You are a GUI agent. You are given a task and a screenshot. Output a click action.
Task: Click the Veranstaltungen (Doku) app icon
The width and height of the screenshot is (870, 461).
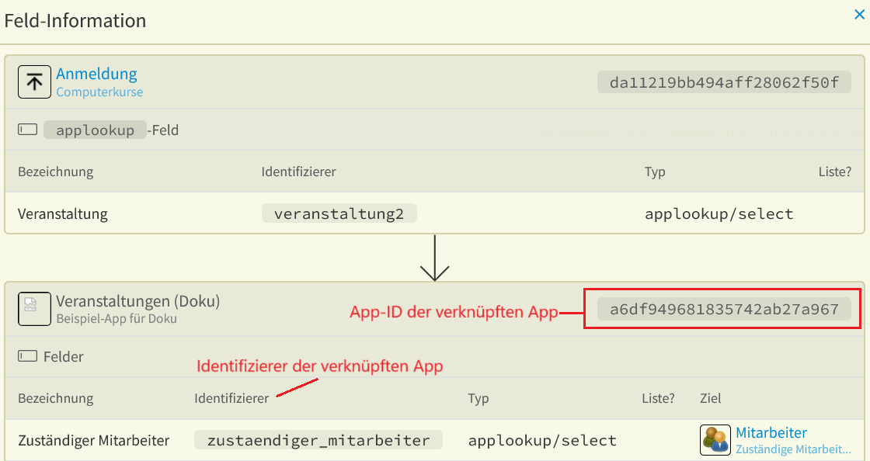tap(34, 309)
